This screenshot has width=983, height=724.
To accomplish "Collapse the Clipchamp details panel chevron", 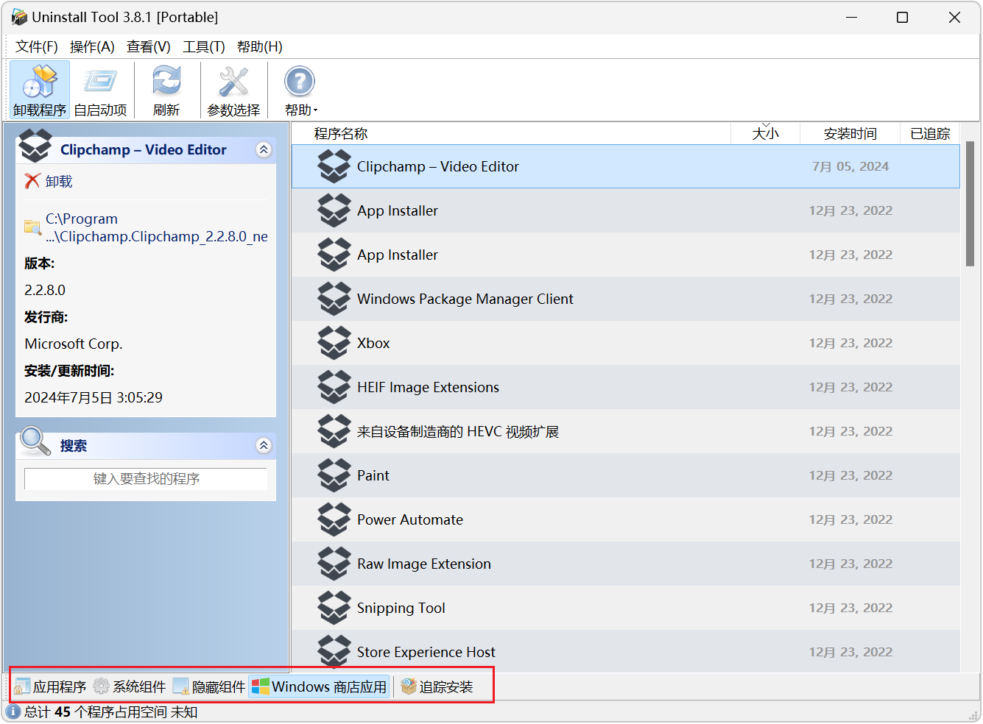I will click(264, 150).
